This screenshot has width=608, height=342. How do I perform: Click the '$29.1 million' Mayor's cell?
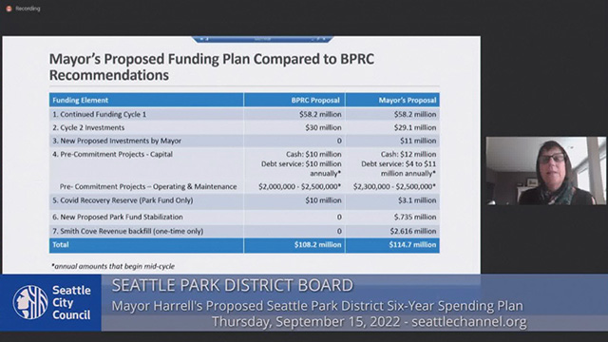pyautogui.click(x=415, y=127)
